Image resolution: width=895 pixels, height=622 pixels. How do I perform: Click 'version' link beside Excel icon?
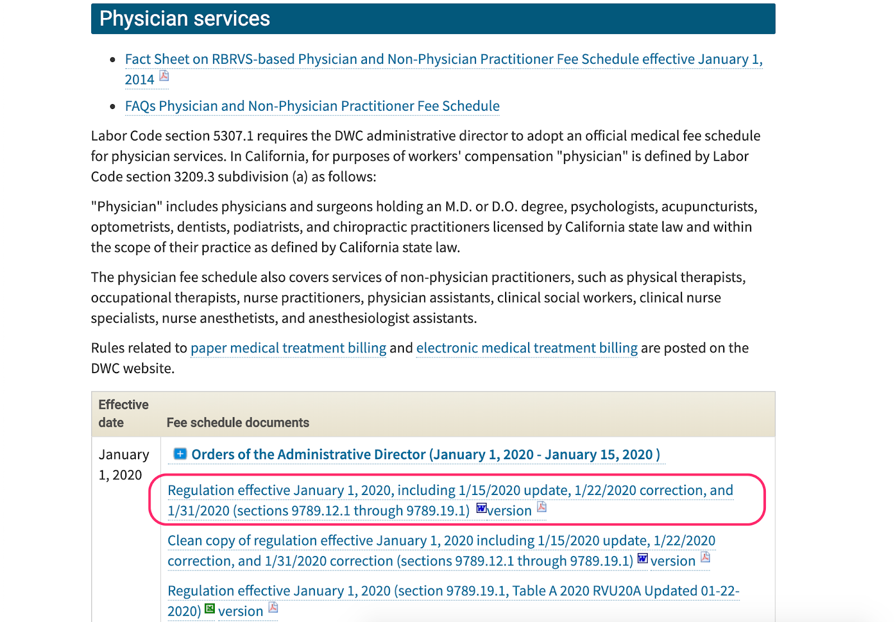(x=241, y=611)
